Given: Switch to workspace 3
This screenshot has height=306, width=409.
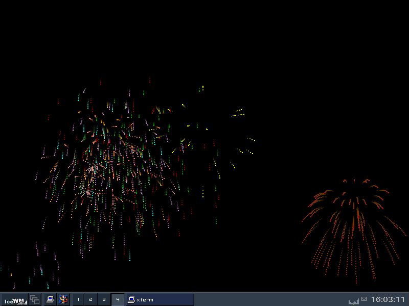Looking at the screenshot, I should 104,300.
